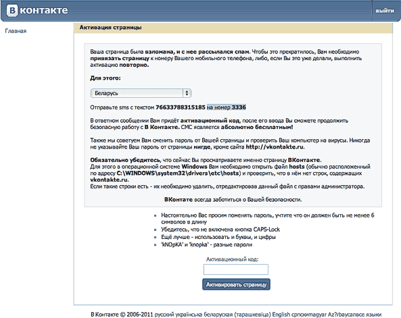Click the CAPS-Lock hint bullet line
This screenshot has width=401, height=318.
[220, 230]
